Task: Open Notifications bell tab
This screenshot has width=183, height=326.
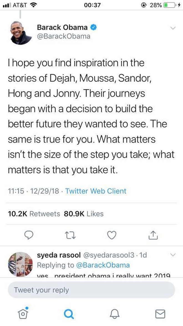Action: click(x=115, y=314)
